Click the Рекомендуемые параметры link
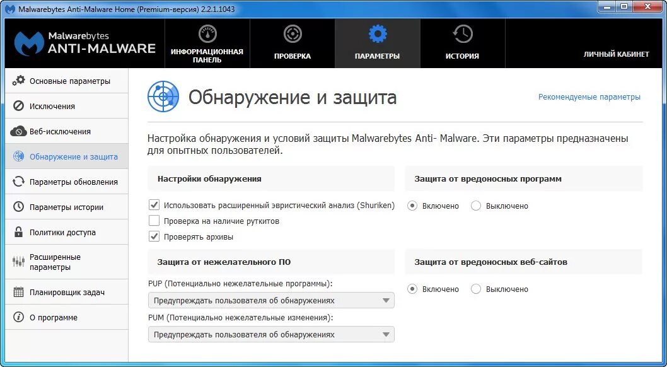The width and height of the screenshot is (667, 367). (589, 97)
